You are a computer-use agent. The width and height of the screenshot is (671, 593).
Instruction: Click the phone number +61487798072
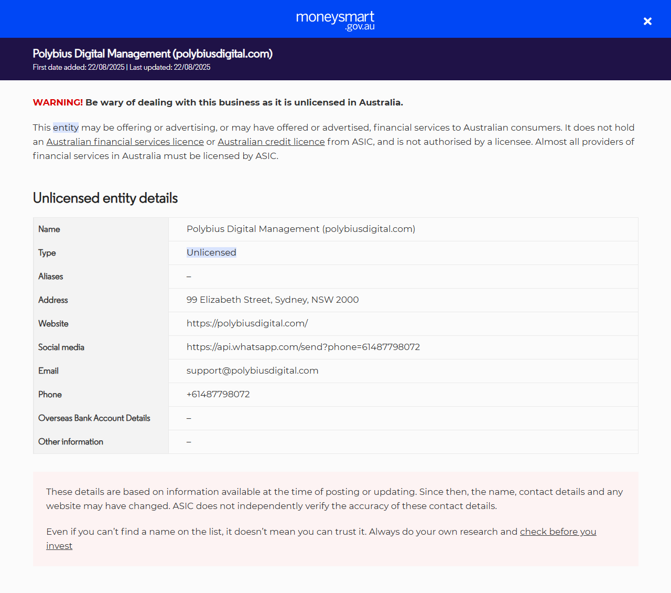click(x=218, y=394)
